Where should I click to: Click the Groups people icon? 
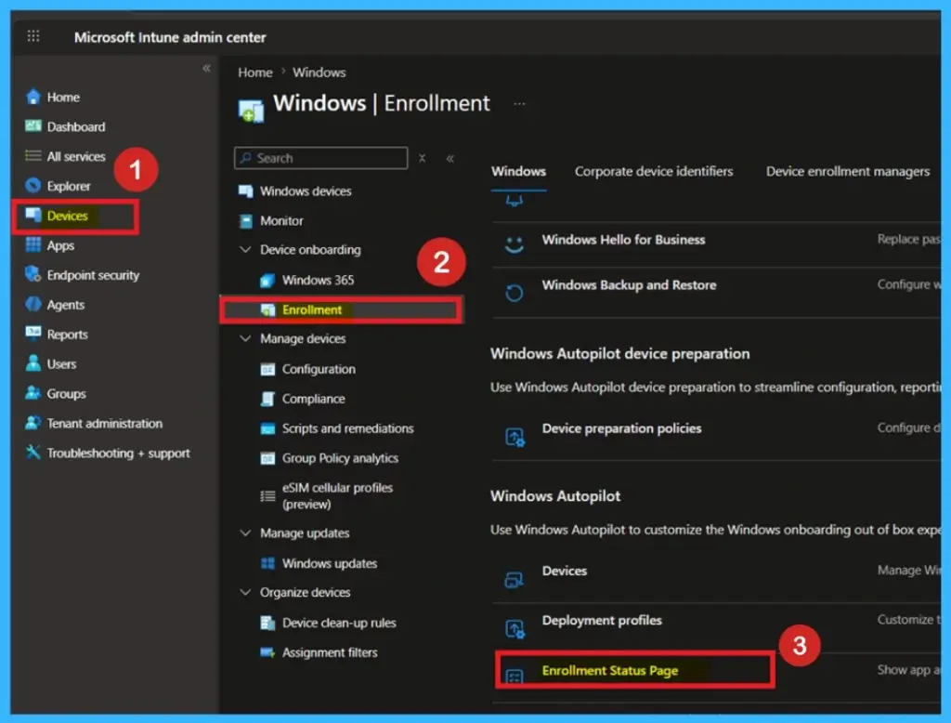pos(33,393)
